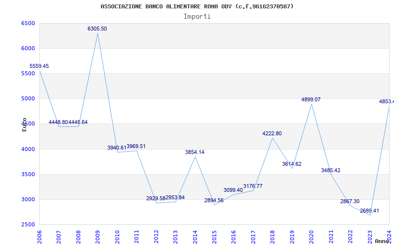Select the 2015 year label
This screenshot has height=246, width=394.
click(x=214, y=237)
